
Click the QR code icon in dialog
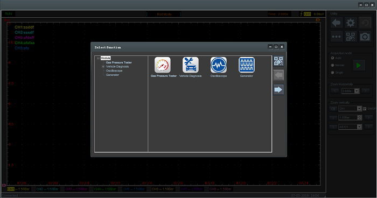[278, 61]
